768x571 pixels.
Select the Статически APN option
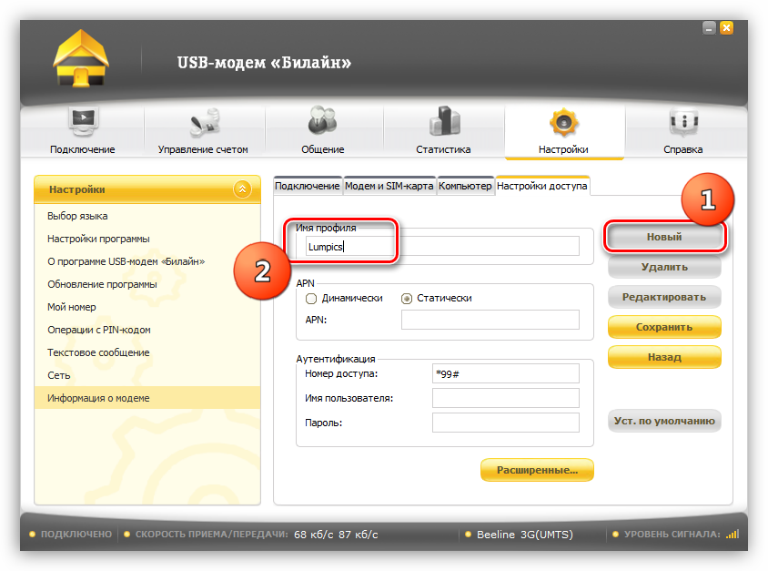tap(407, 299)
